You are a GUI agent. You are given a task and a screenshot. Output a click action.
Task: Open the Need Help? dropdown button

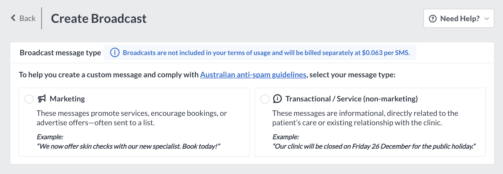click(459, 18)
